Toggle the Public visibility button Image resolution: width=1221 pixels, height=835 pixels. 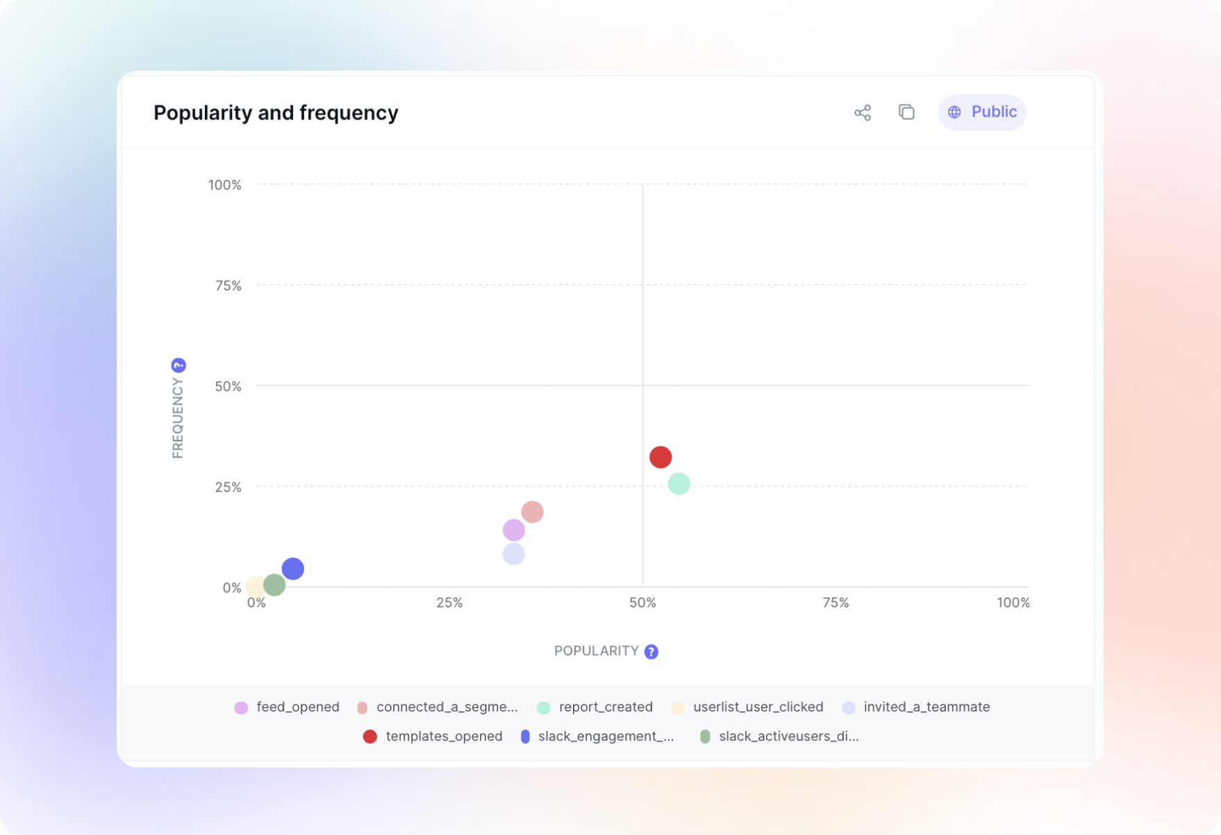pyautogui.click(x=981, y=112)
